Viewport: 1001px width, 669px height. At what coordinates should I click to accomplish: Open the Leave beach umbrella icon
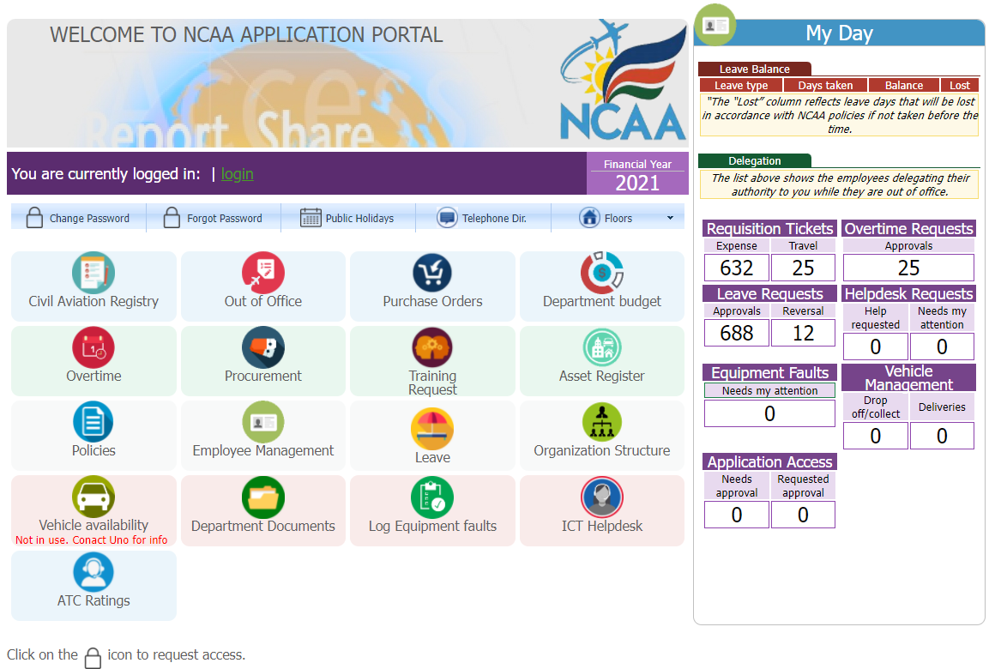tap(432, 429)
